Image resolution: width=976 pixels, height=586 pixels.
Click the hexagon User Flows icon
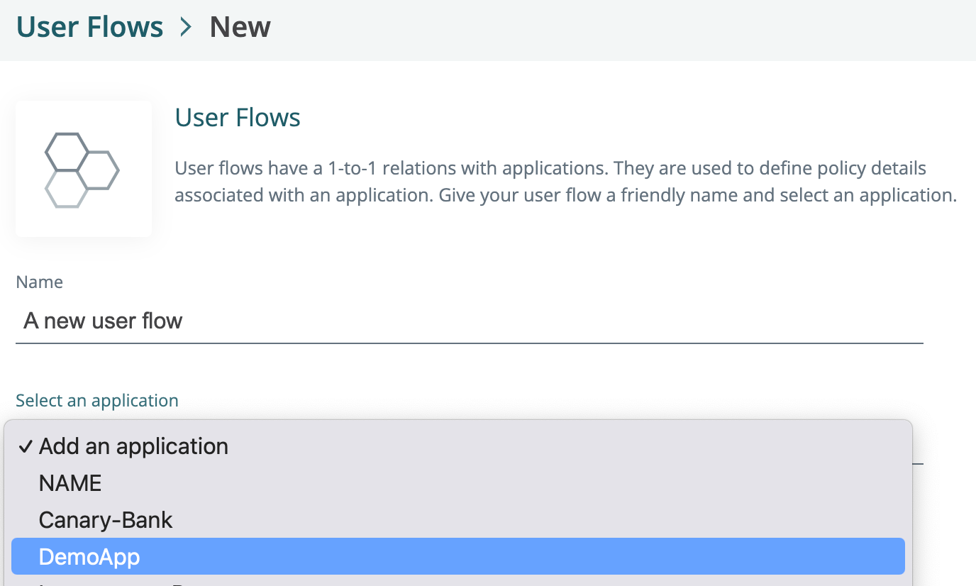82,170
